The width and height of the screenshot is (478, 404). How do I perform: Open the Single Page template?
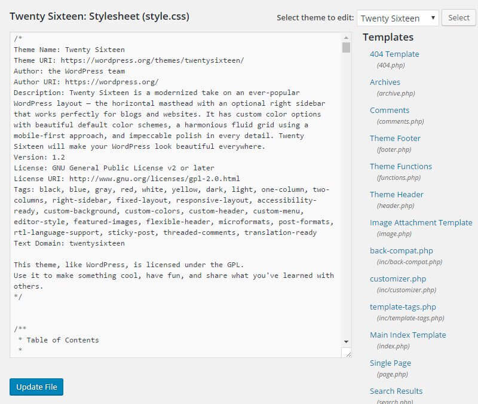(390, 363)
